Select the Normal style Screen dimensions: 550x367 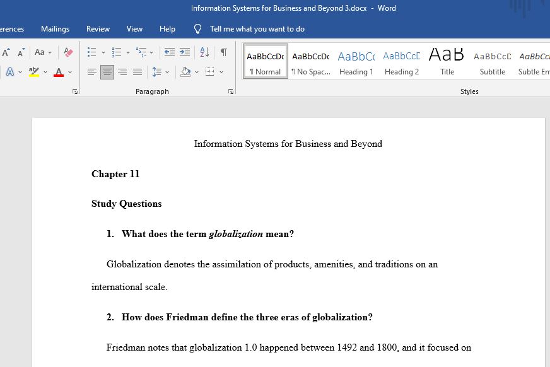266,61
